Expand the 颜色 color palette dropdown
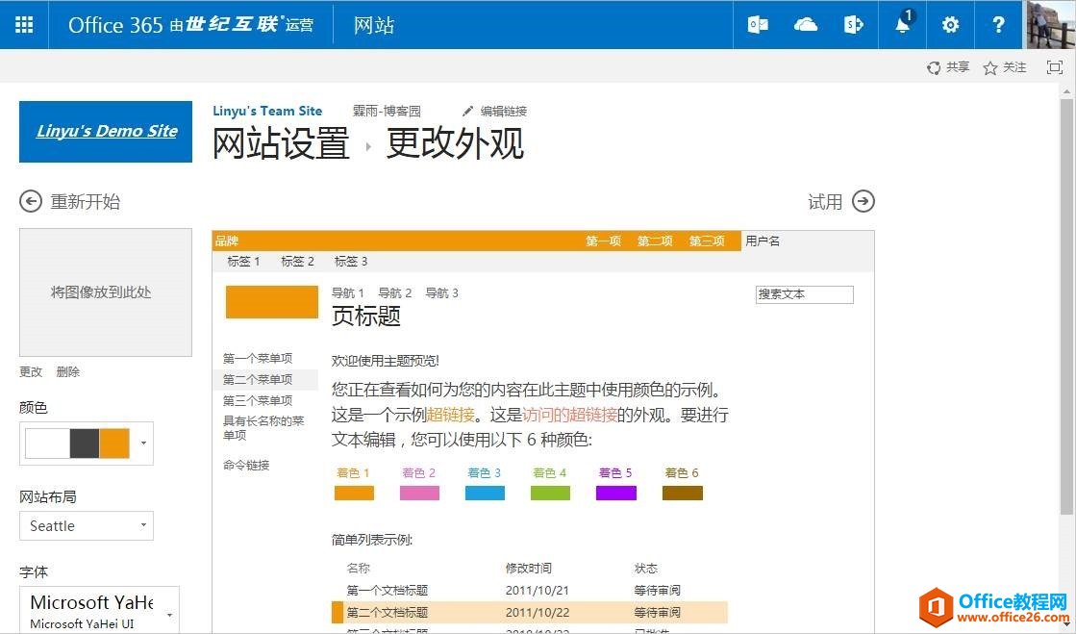1076x634 pixels. (144, 444)
